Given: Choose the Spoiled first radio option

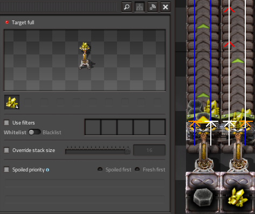Looking at the screenshot, I should click(x=100, y=169).
